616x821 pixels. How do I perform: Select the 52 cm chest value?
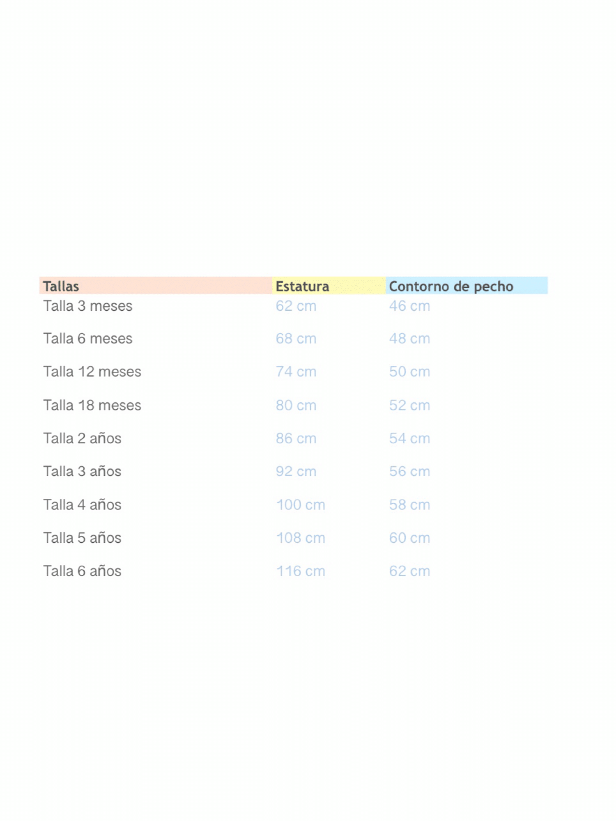tap(409, 406)
